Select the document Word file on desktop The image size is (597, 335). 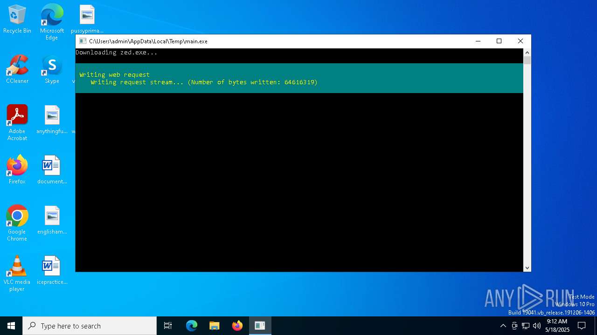pos(52,170)
